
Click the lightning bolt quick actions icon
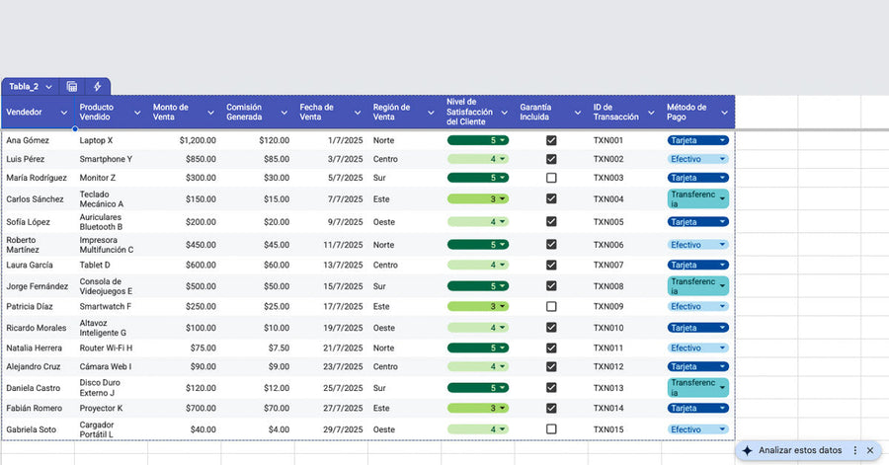98,87
